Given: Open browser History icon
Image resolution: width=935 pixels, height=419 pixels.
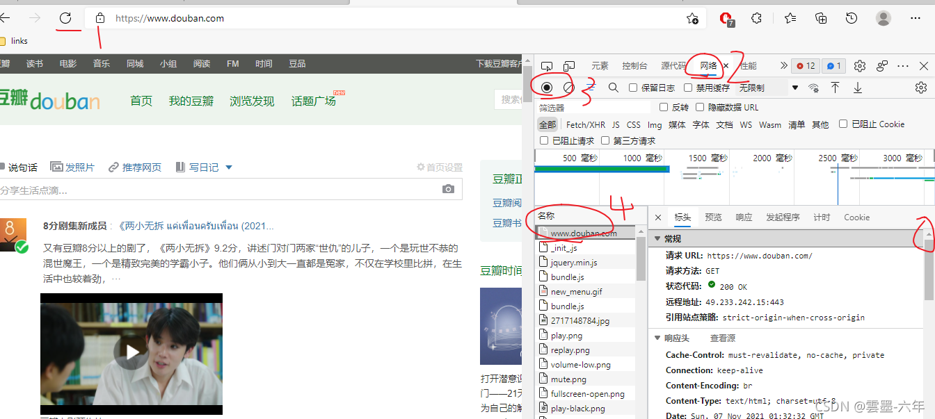Looking at the screenshot, I should 852,18.
